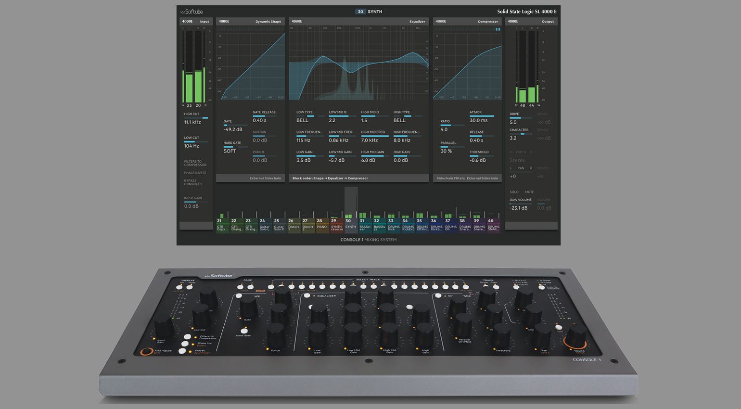Adjust the DAW Volume -23.1 dB slider

click(x=521, y=204)
